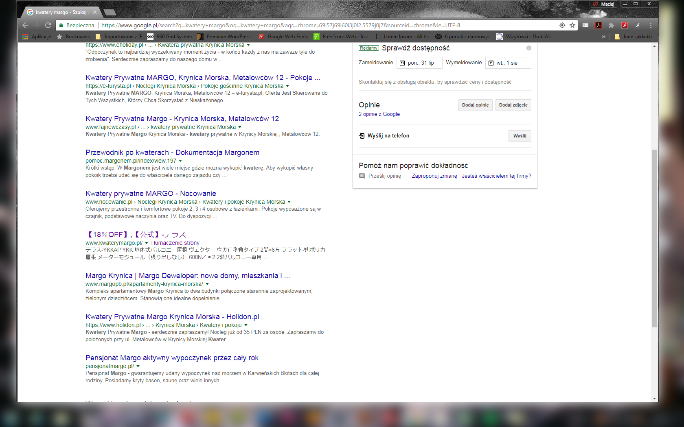684x427 pixels.
Task: Pick Zameldowanie date pon., 31 lip
Action: 419,63
